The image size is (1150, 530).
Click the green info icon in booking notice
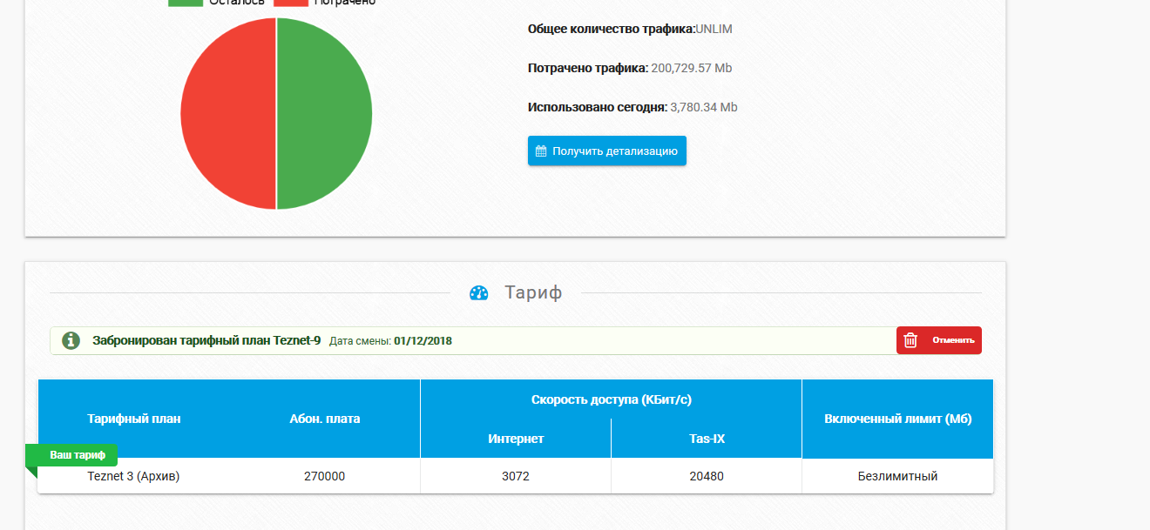coord(71,340)
